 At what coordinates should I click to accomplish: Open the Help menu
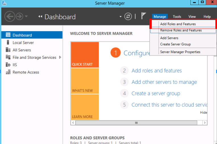(207, 17)
